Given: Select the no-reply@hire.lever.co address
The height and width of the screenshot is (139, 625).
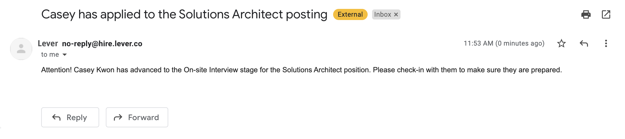Looking at the screenshot, I should tap(102, 44).
